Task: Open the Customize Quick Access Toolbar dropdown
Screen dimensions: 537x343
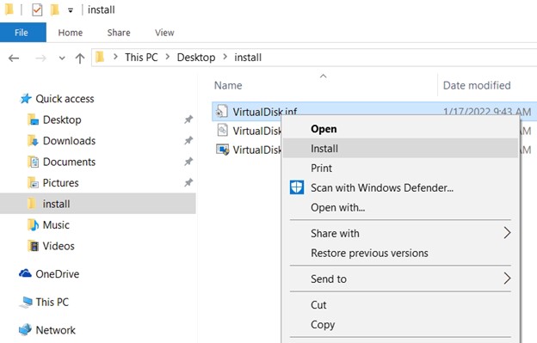Action: pos(71,10)
